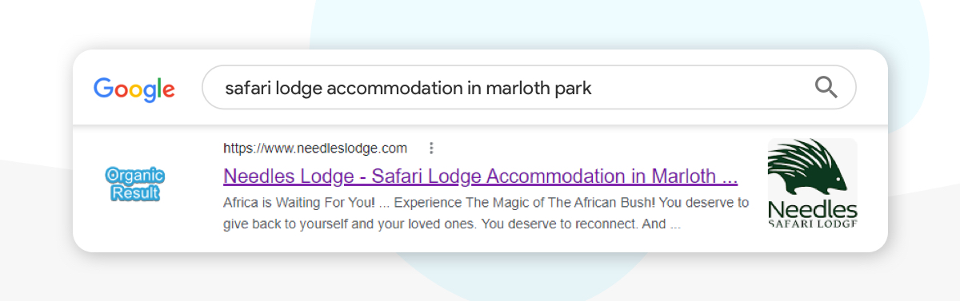The height and width of the screenshot is (301, 960).
Task: Click the word 'Organic' on the blue badge
Action: pos(134,176)
